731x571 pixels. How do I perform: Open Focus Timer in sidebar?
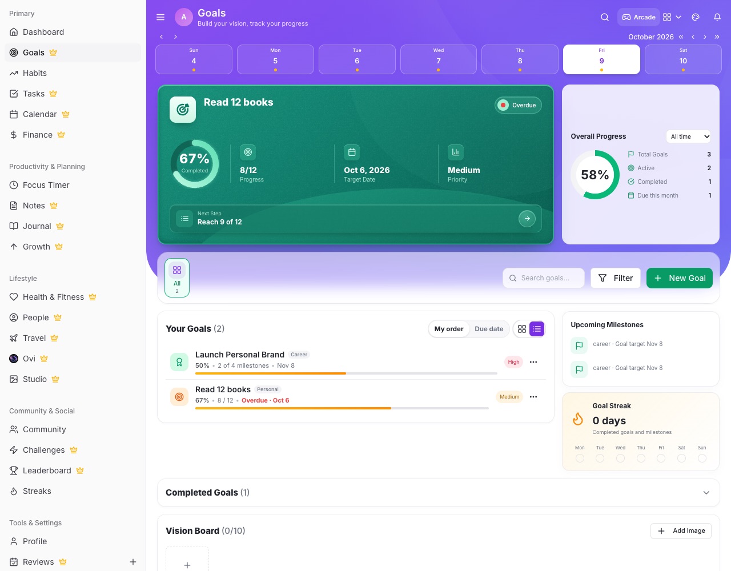[x=73, y=185]
